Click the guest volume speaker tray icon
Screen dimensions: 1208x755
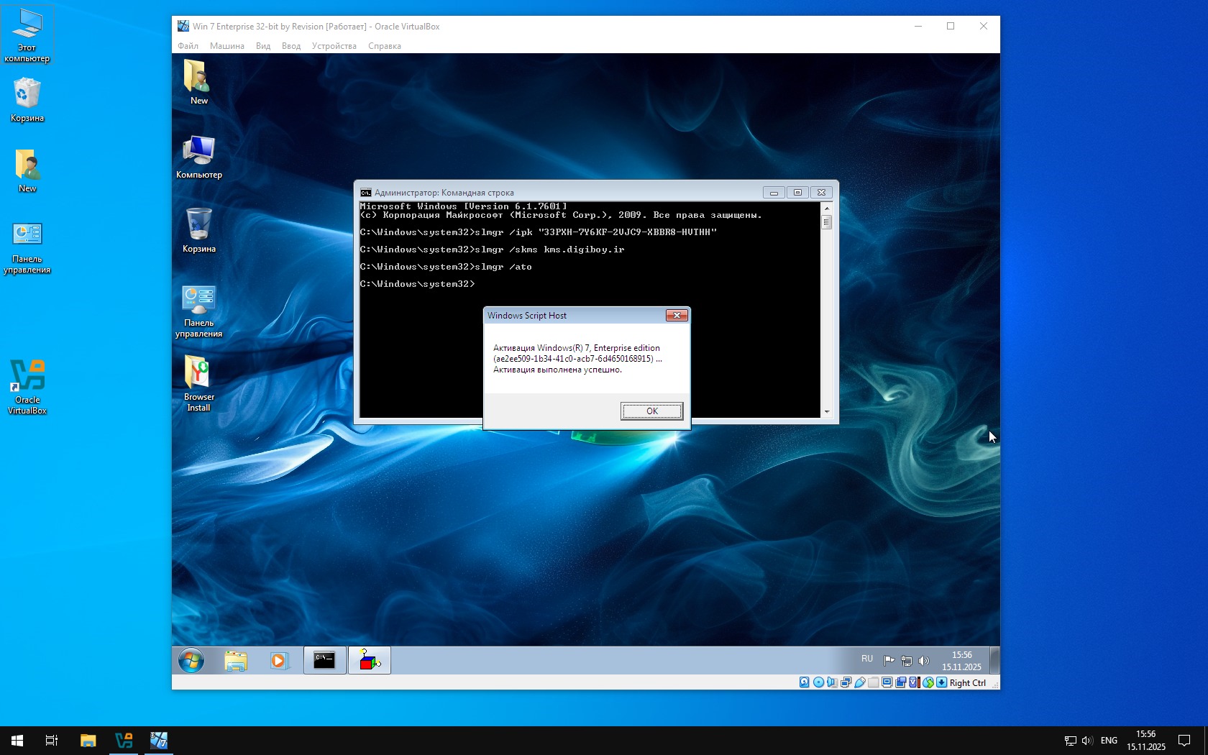click(924, 660)
